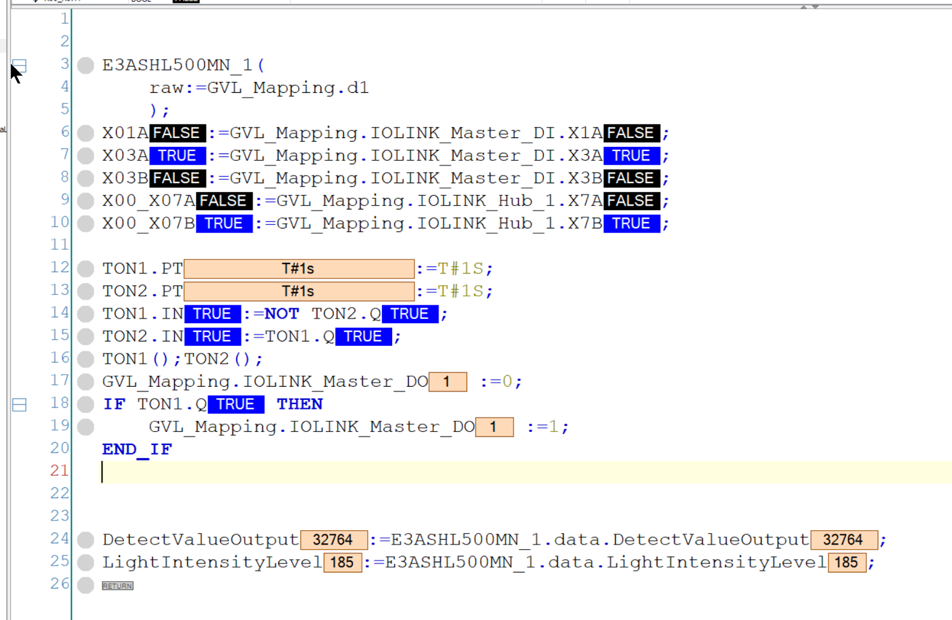Click E3ASHL500MN_1.data.DetectValueOutput value 32764
The image size is (952, 620).
(x=844, y=540)
